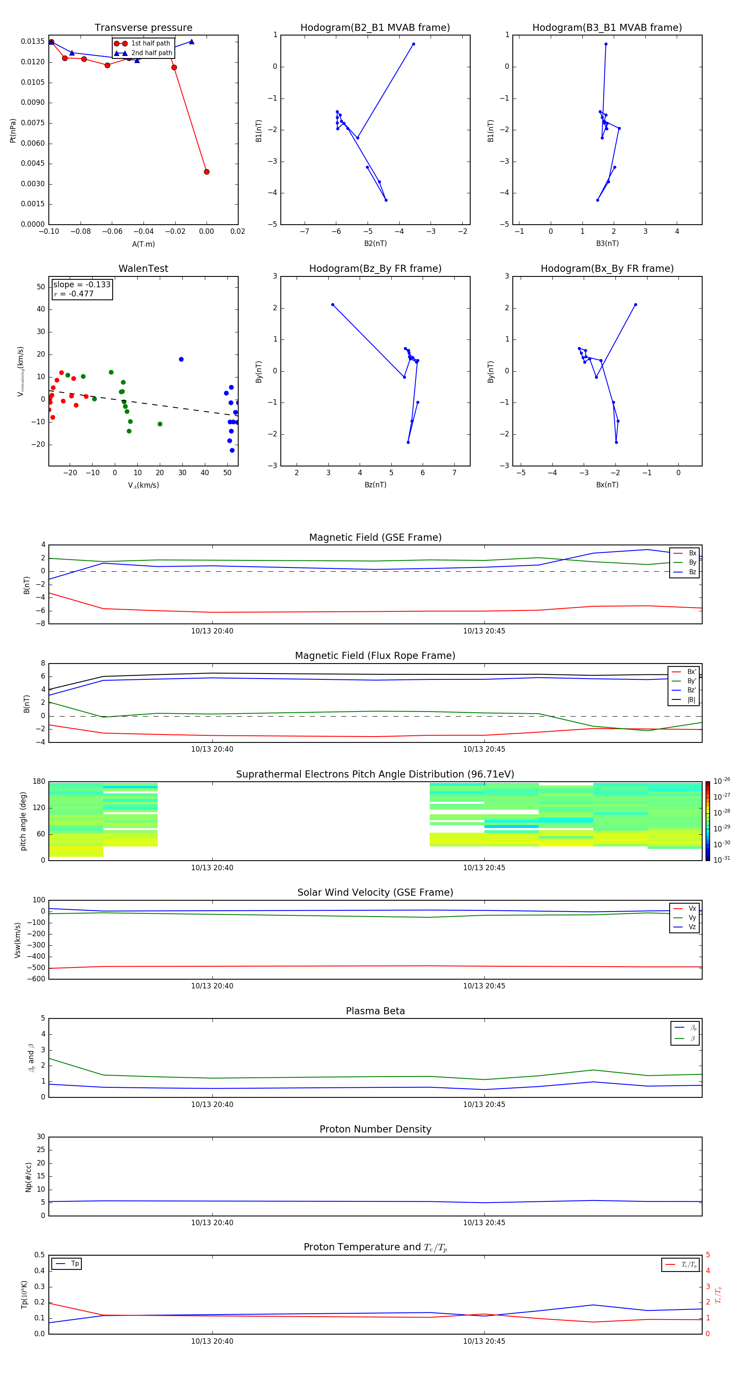Click the '10^-26' colorbar tick label

tap(722, 781)
